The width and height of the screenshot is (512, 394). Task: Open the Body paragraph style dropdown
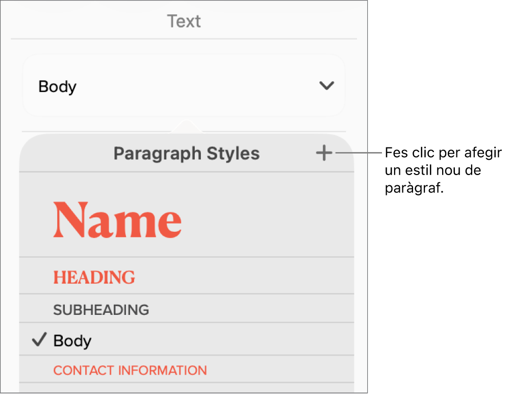[184, 86]
